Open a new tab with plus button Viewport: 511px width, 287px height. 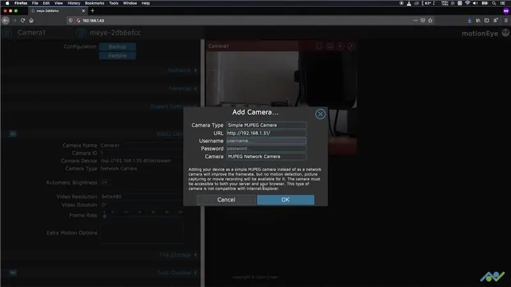(x=93, y=11)
